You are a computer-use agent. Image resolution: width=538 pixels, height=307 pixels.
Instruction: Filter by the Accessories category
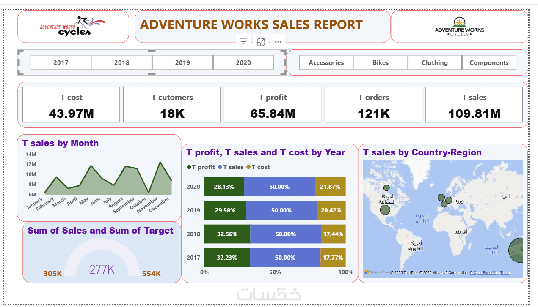(x=326, y=62)
